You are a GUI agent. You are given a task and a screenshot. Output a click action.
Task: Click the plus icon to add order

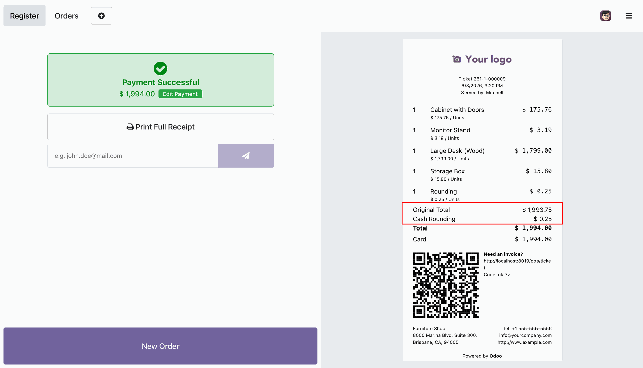101,16
